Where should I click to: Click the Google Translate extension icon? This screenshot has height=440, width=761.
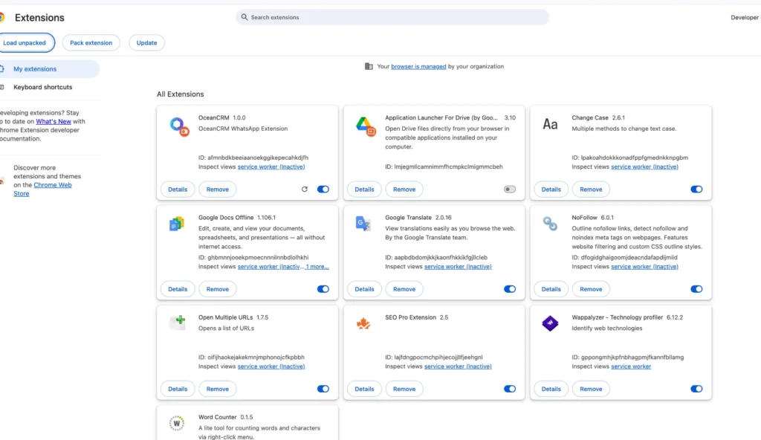[363, 224]
